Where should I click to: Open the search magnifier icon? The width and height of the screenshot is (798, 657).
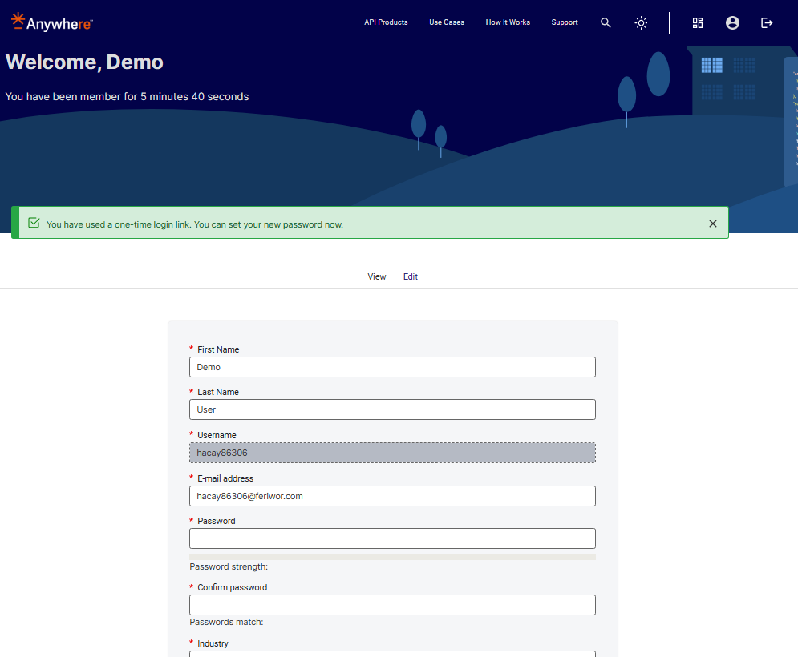tap(606, 23)
